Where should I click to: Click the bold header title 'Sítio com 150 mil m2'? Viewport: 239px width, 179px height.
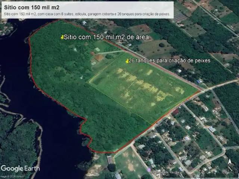(31, 7)
